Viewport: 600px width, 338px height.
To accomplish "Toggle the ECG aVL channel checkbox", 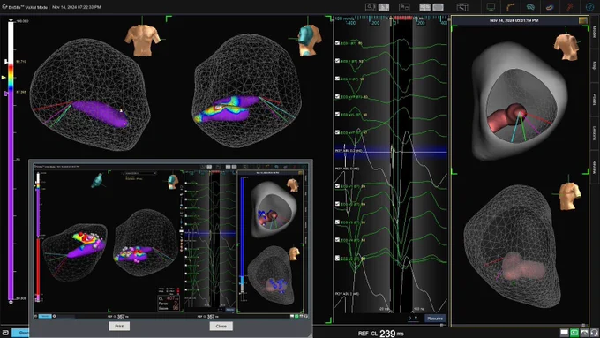I will [x=337, y=114].
